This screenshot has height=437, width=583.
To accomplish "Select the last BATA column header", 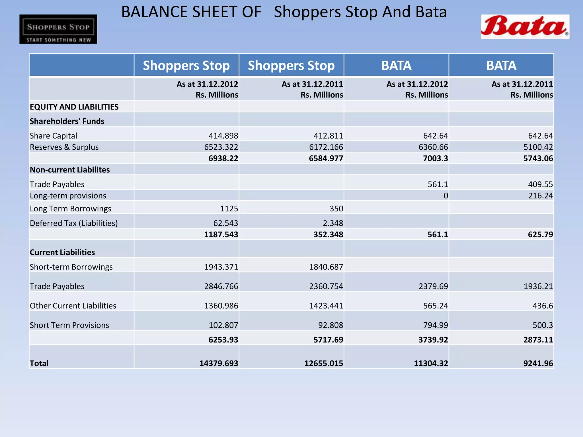I will tap(501, 65).
